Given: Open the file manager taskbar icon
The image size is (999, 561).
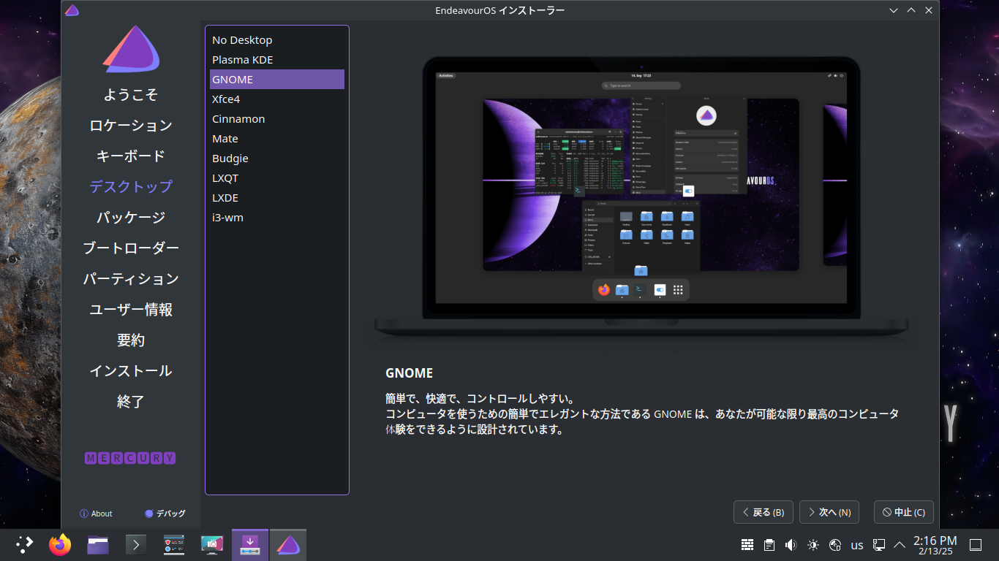Looking at the screenshot, I should (98, 544).
